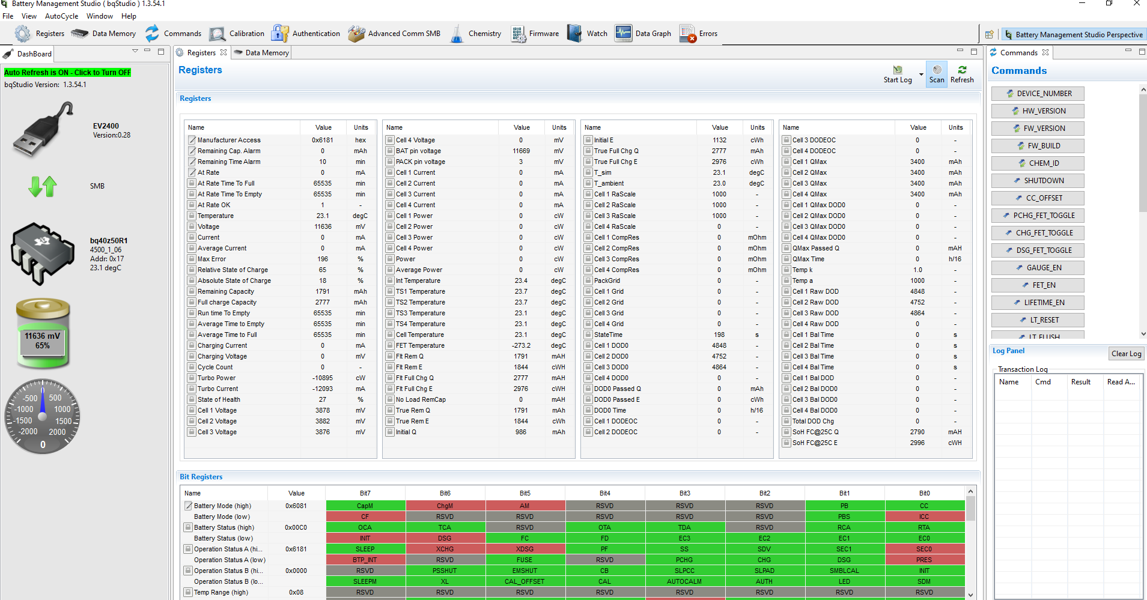The image size is (1147, 600).
Task: Click the red ChgM bit cell
Action: click(x=445, y=506)
